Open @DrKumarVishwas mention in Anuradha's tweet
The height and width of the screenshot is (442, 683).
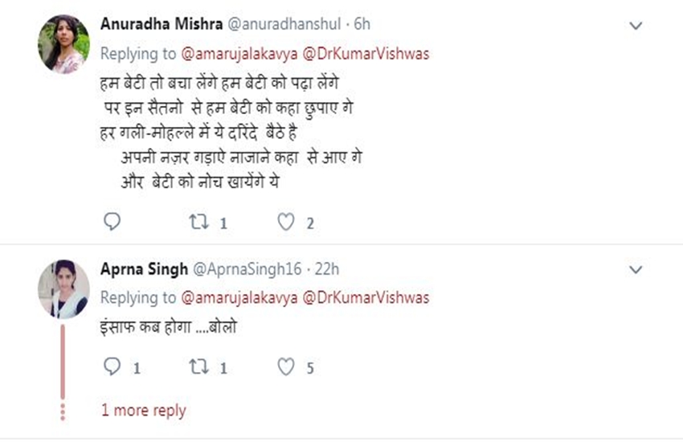pos(366,54)
